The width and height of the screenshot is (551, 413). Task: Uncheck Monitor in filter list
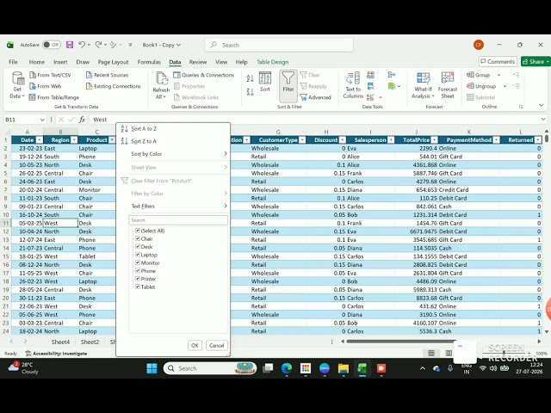tap(138, 262)
